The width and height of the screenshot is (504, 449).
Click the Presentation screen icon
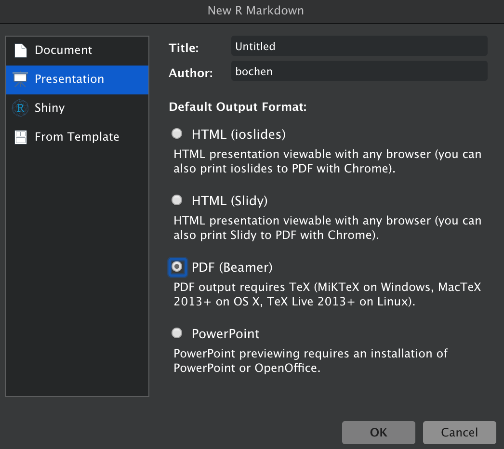pyautogui.click(x=20, y=79)
